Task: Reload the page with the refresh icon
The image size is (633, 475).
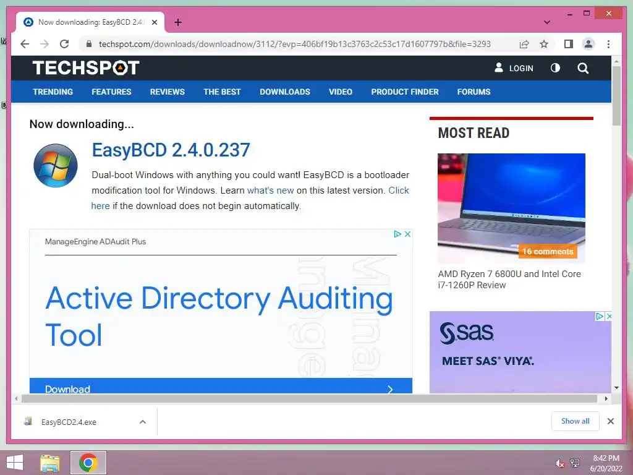Action: click(x=64, y=44)
